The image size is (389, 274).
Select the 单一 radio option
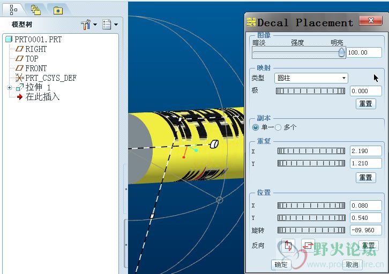[x=255, y=127]
